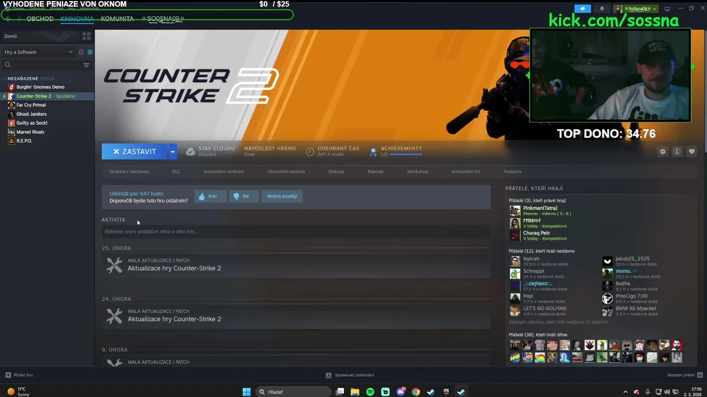Toggle the library grid view icon

pyautogui.click(x=86, y=36)
